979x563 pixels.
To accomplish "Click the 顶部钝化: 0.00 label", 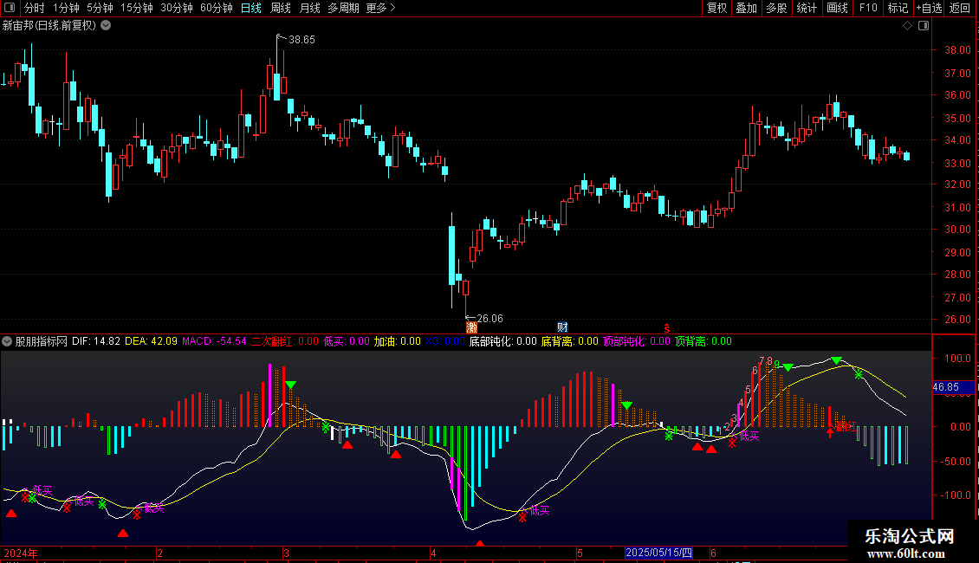I will (636, 341).
